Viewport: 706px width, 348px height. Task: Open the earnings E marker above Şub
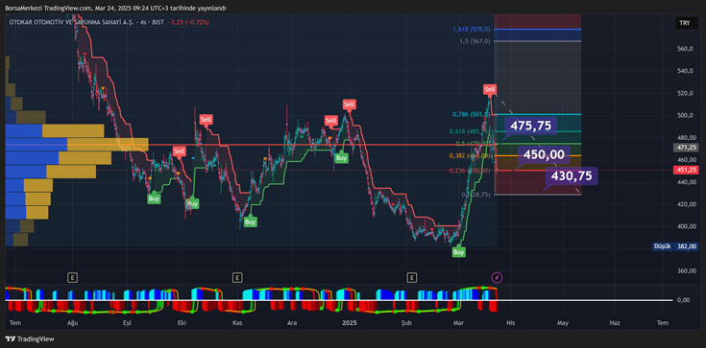411,277
